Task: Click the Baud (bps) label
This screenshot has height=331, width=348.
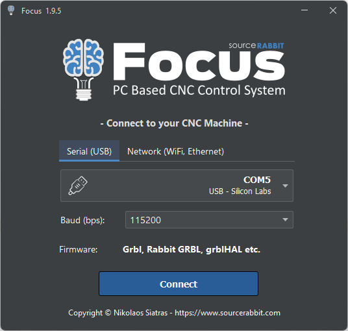Action: [82, 220]
